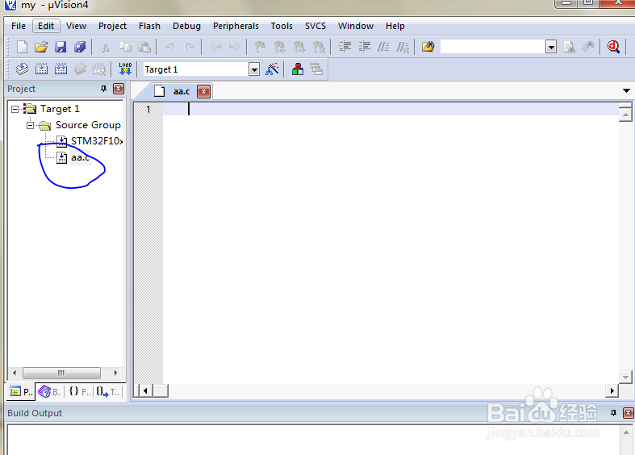Open the Target 1 dropdown
635x455 pixels.
[254, 69]
